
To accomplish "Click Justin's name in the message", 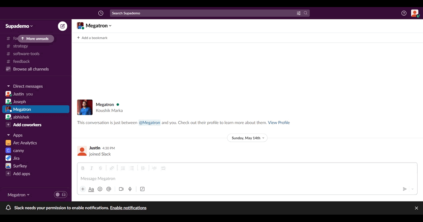I will pos(95,148).
